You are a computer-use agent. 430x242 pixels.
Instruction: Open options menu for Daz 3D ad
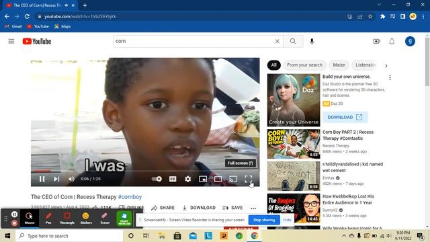390,77
